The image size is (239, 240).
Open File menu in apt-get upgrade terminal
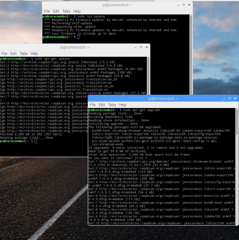pyautogui.click(x=93, y=105)
